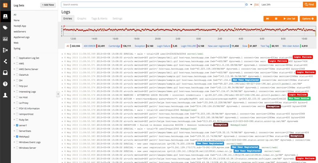
Task: Jump to start with rewind button
Action: pos(267,18)
